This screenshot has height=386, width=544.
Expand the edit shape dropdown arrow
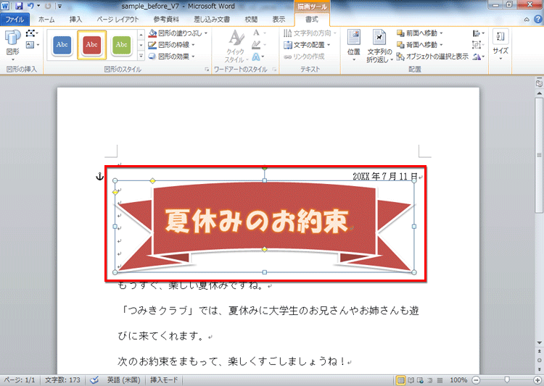pos(37,33)
